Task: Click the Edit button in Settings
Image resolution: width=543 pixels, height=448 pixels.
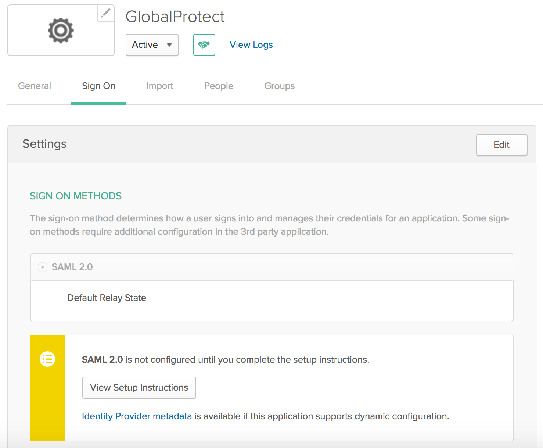Action: pos(501,145)
